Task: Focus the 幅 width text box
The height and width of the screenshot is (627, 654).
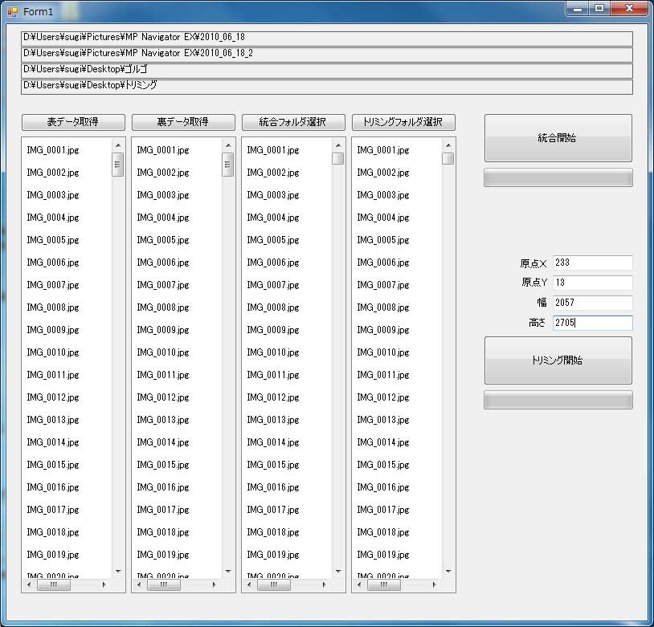Action: click(592, 303)
